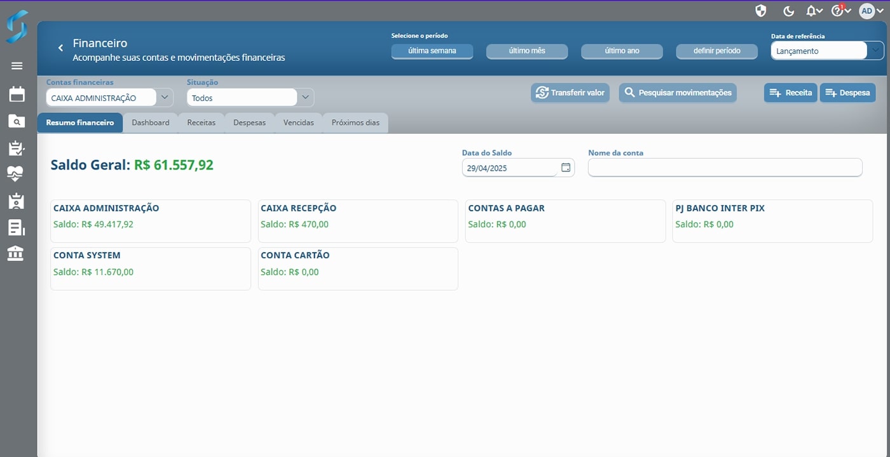This screenshot has height=457, width=890.
Task: Open the Data de referência dropdown
Action: coord(875,50)
